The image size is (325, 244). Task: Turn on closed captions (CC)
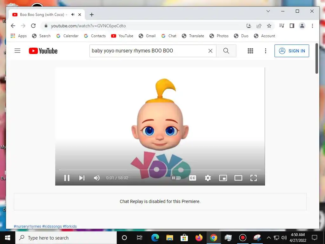click(x=193, y=178)
